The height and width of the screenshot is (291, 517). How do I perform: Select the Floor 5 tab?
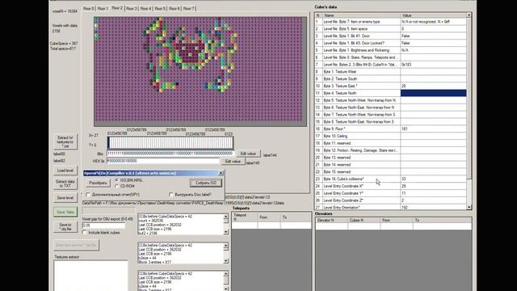(x=160, y=8)
